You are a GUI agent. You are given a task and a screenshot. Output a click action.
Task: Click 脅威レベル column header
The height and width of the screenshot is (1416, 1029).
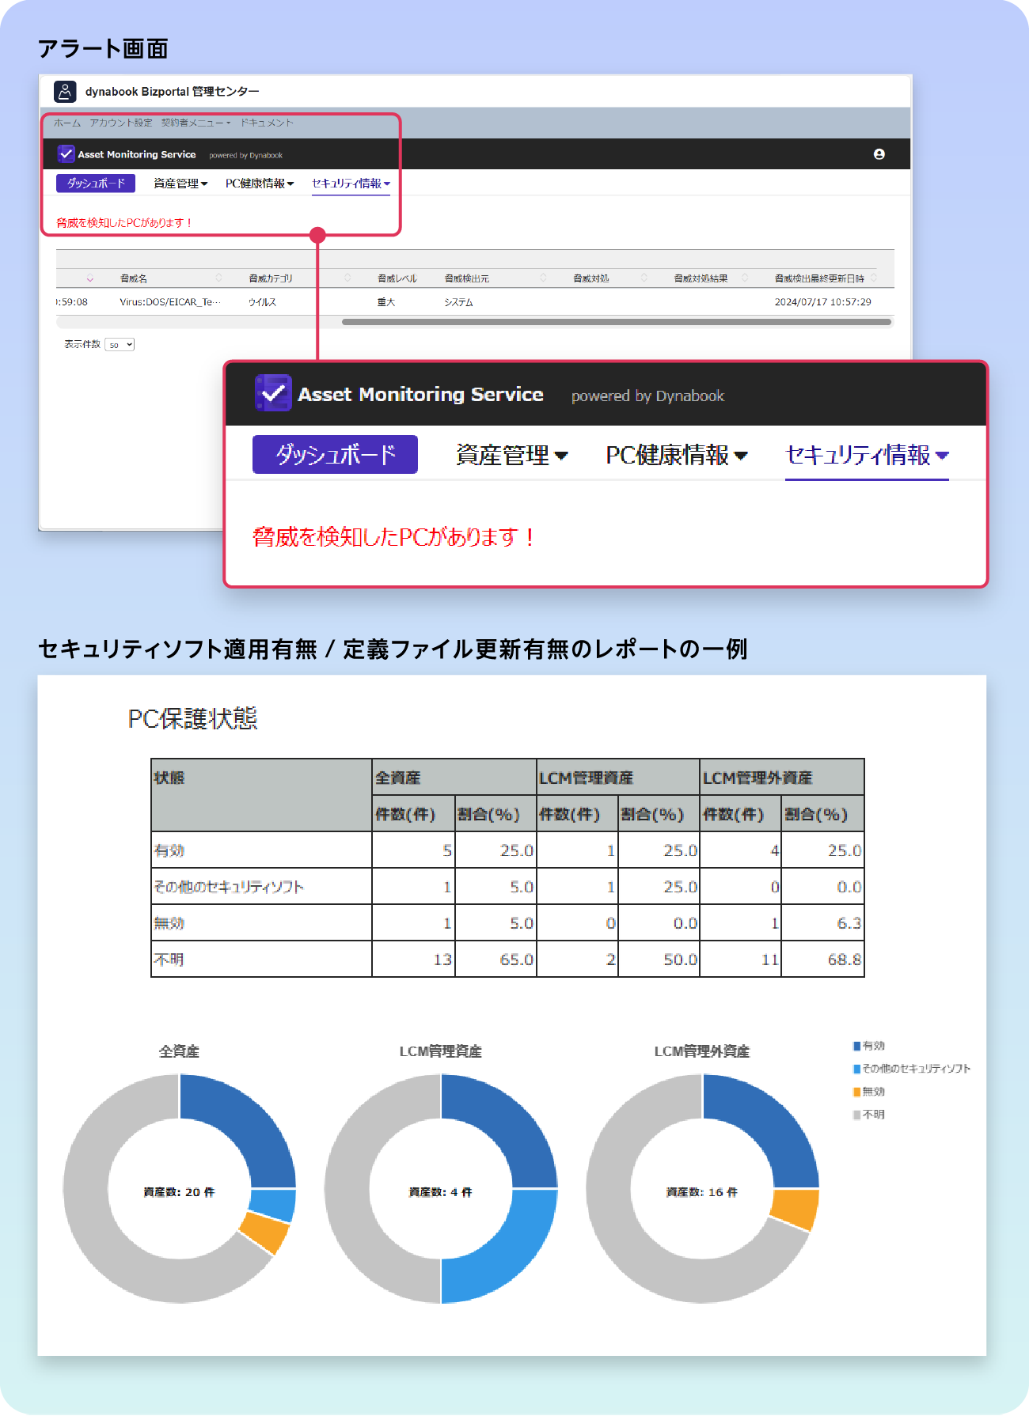pos(397,278)
